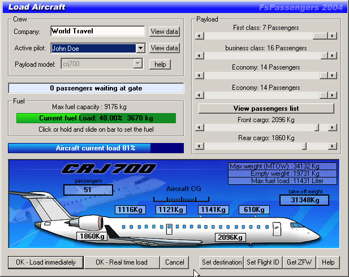View data for Active pilot
This screenshot has width=349, height=277.
pos(164,48)
